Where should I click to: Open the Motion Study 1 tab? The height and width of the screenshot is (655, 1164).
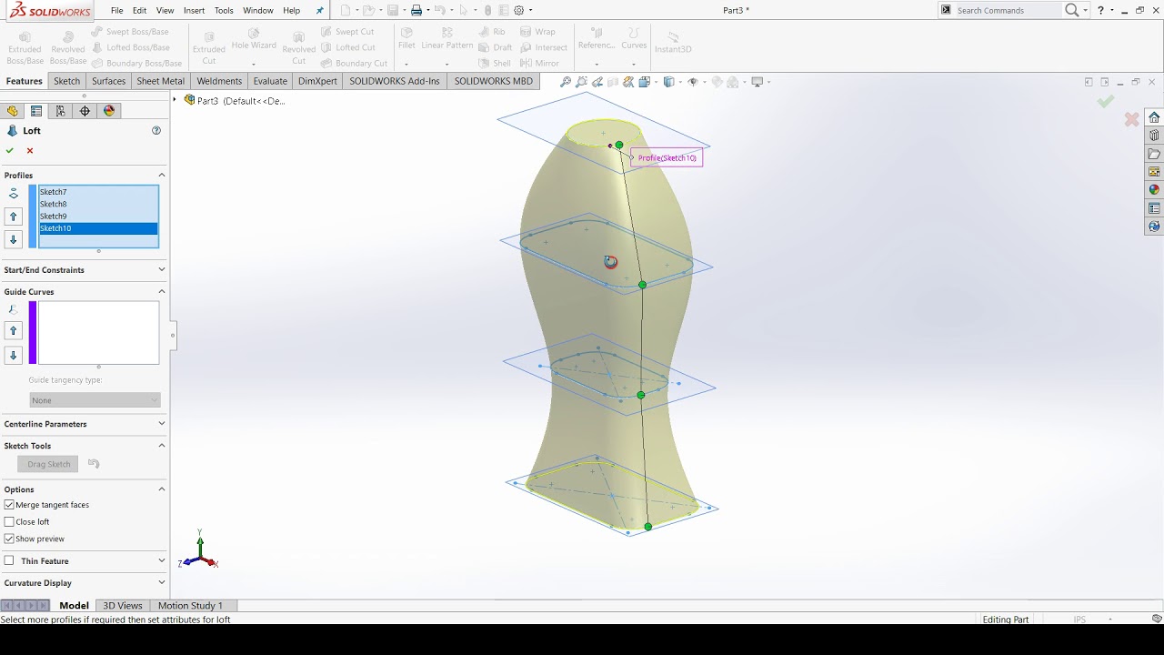(x=190, y=606)
